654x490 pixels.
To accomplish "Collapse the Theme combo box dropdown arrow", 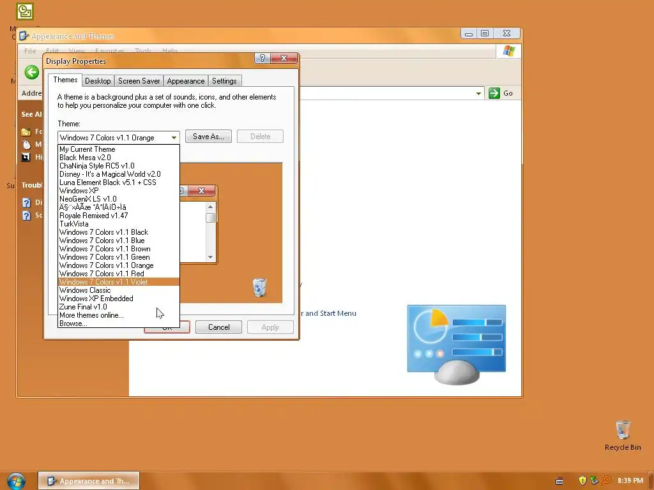I will 174,138.
